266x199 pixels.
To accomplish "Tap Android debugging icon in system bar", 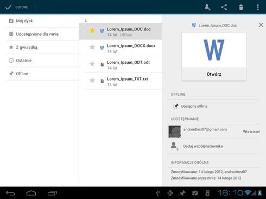I will [170, 193].
